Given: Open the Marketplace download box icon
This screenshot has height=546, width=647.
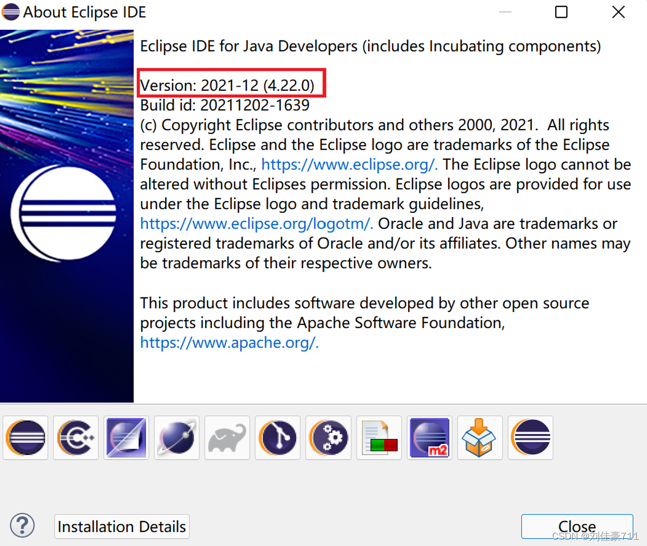Looking at the screenshot, I should 480,438.
